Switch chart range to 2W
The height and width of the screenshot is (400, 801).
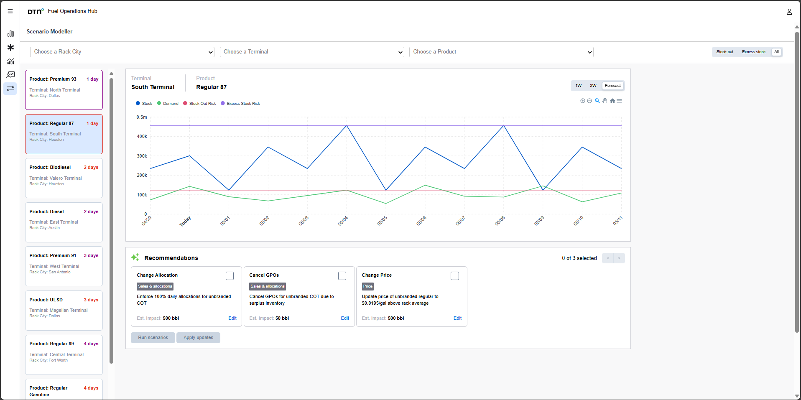[x=593, y=86]
